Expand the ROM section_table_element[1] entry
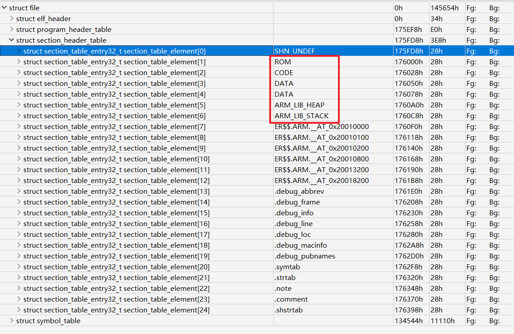Viewport: 514px width, 334px height. [x=19, y=62]
